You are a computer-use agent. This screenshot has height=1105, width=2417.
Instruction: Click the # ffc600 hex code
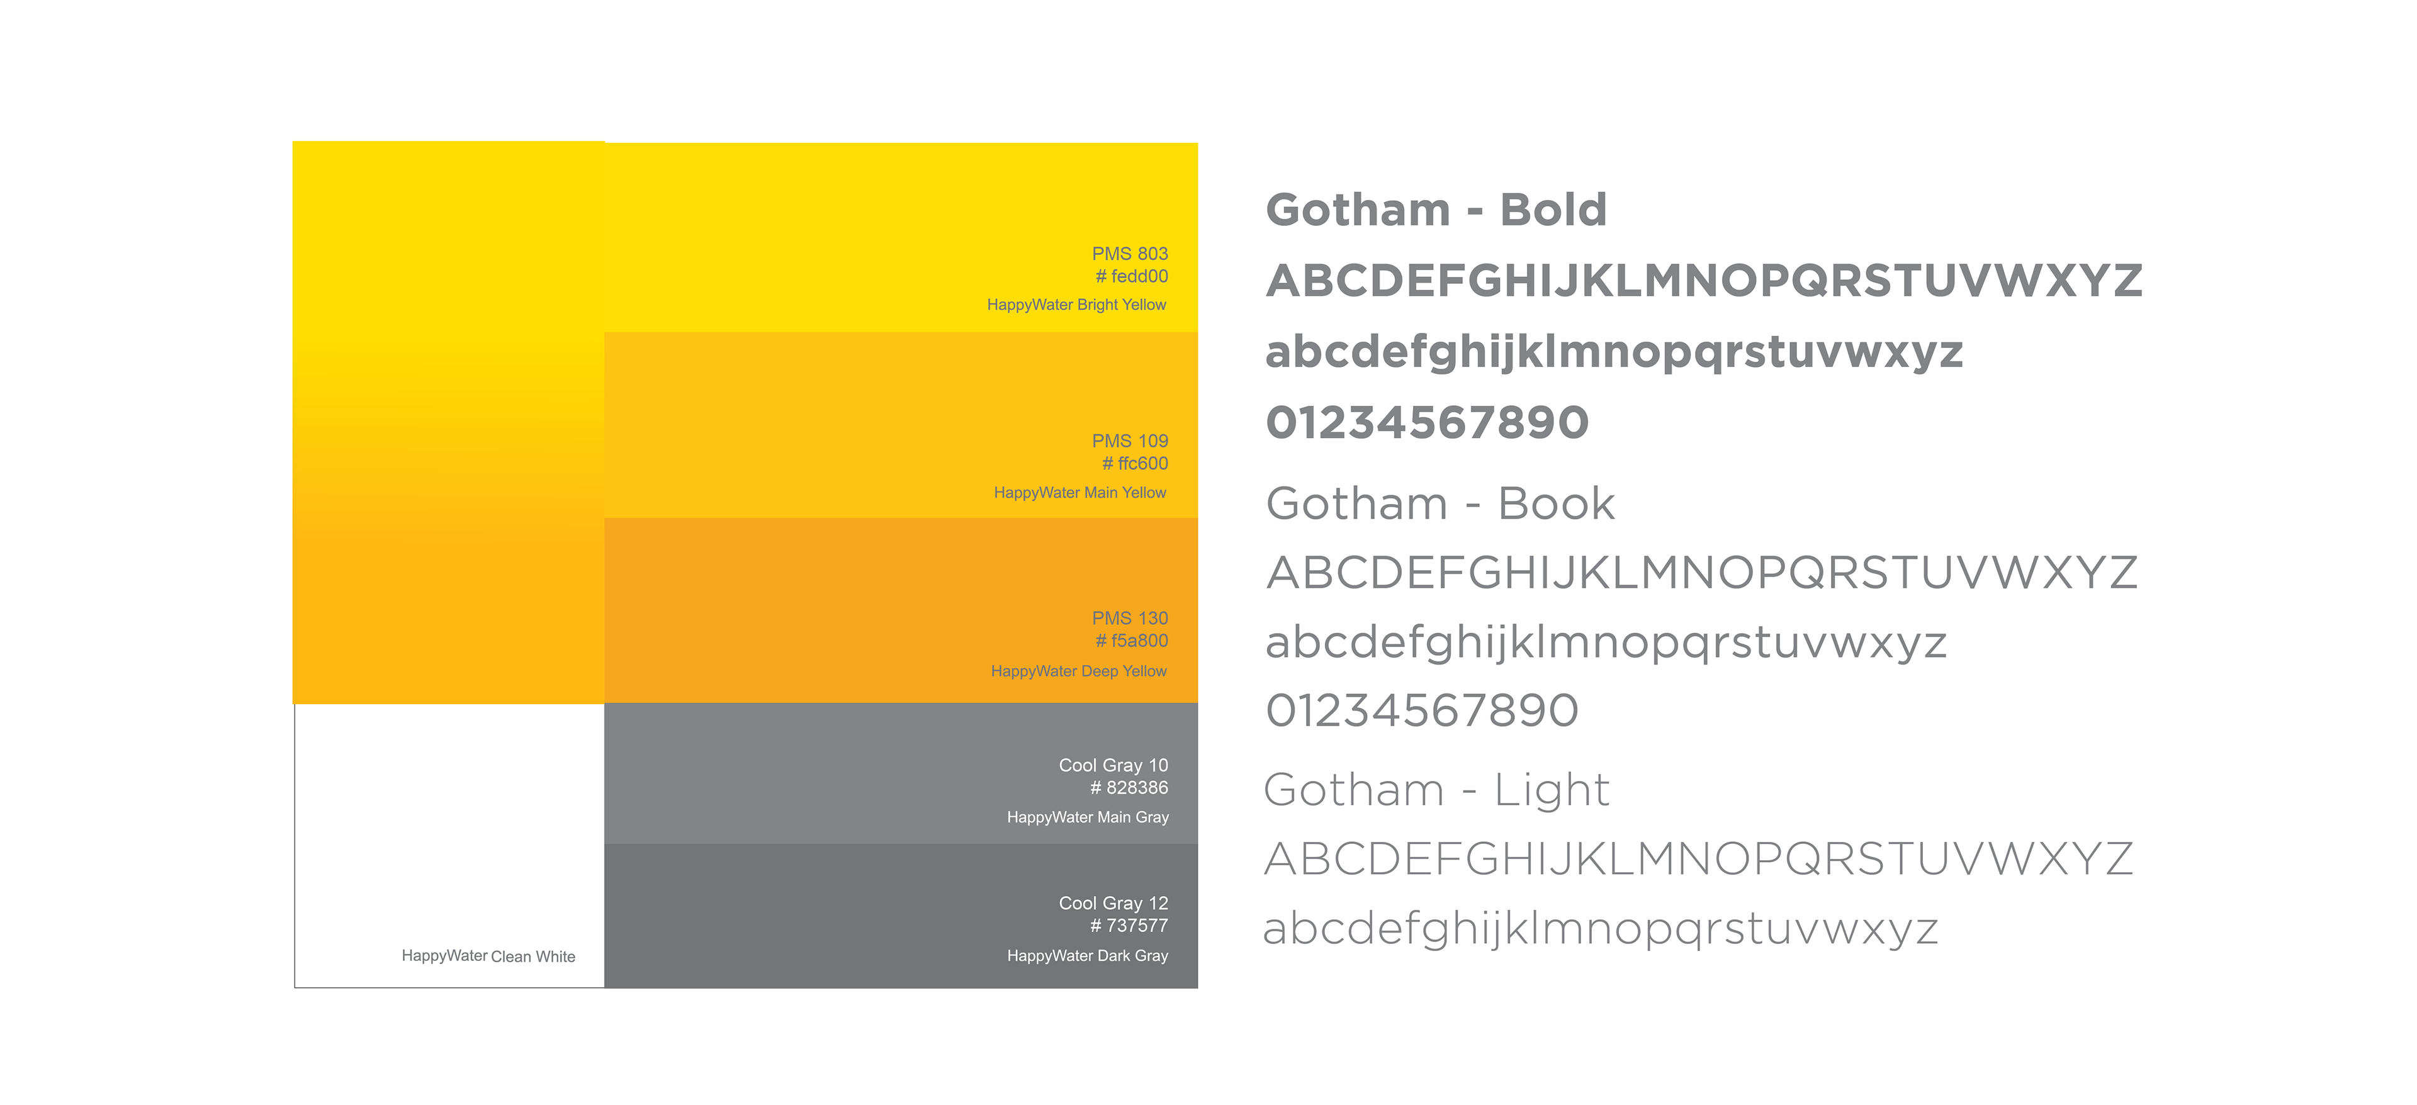pyautogui.click(x=1135, y=463)
